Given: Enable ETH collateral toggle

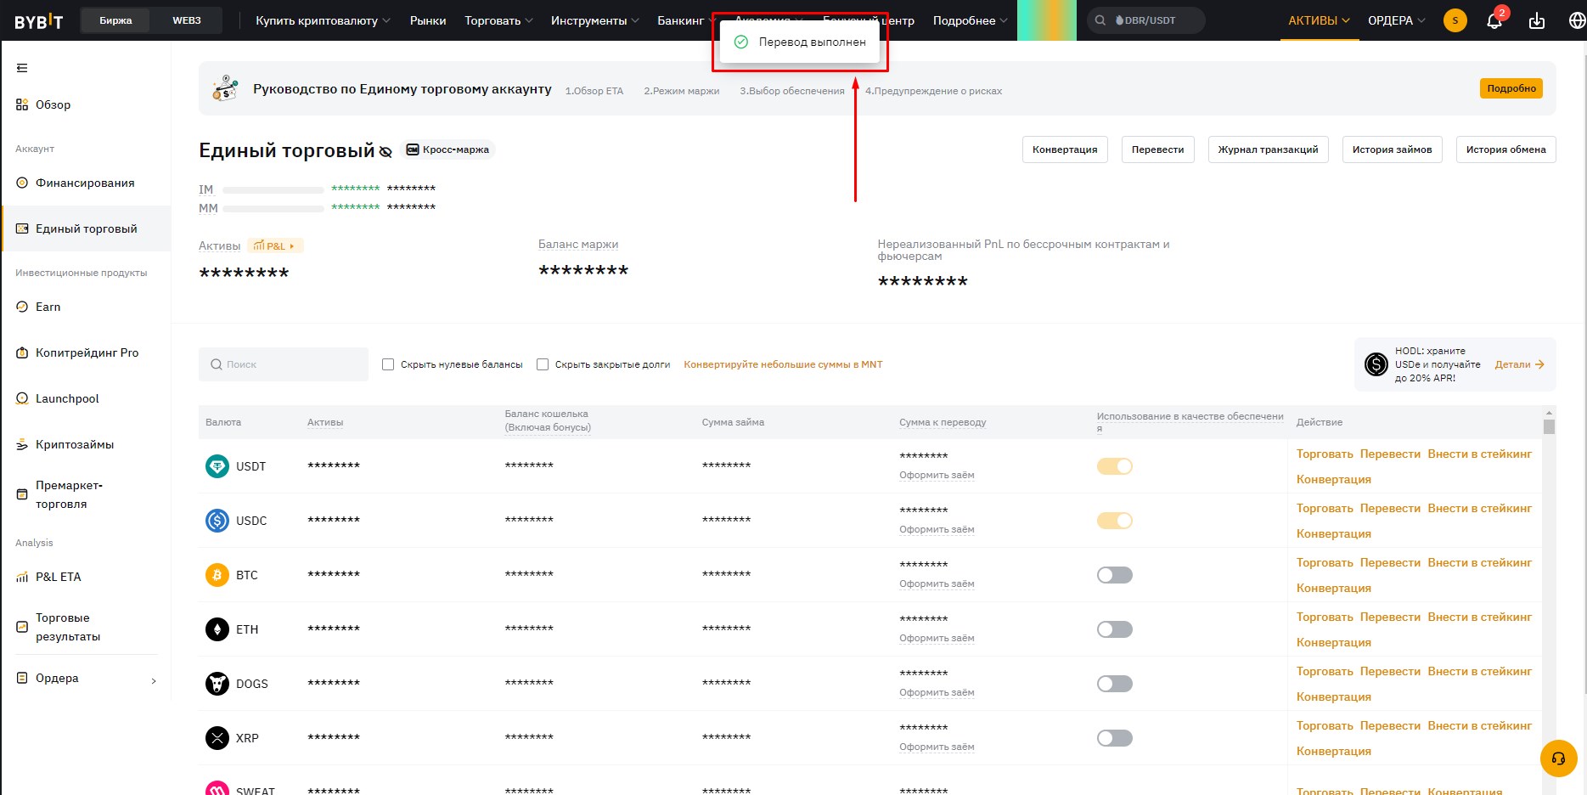Looking at the screenshot, I should click(x=1115, y=629).
